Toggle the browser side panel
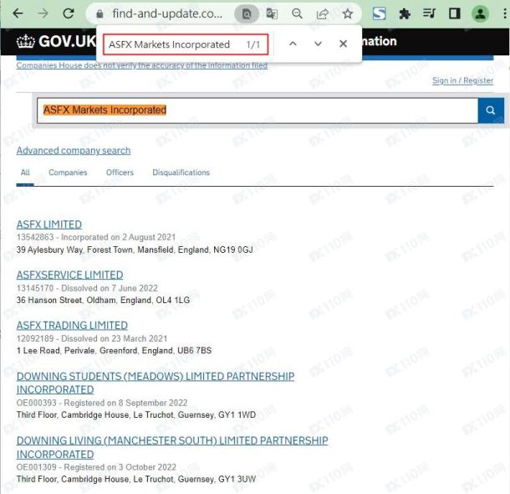510x494 pixels. (454, 13)
